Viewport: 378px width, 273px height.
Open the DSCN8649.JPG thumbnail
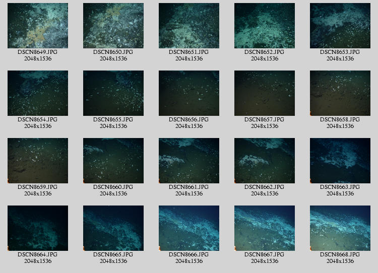(38, 26)
